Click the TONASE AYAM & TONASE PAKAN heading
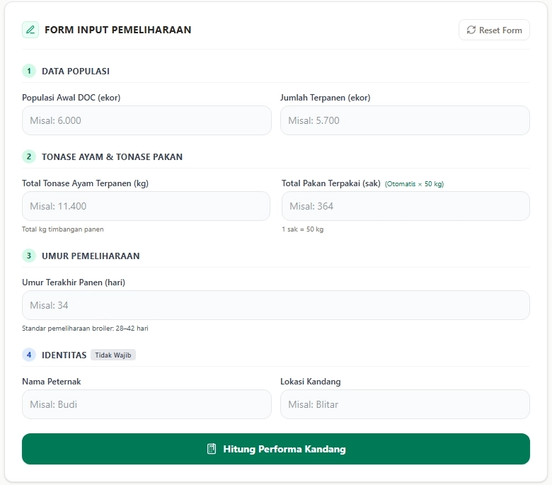The width and height of the screenshot is (552, 485). (113, 156)
